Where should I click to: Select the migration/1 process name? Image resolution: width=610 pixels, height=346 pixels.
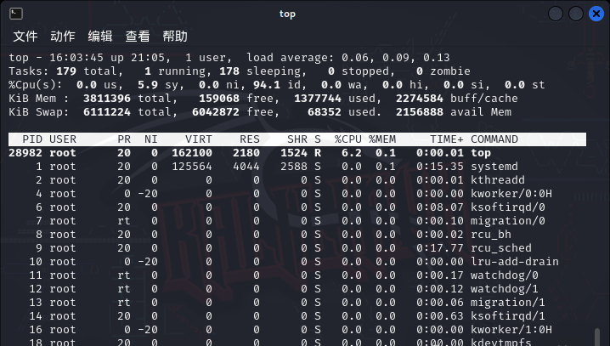click(508, 303)
